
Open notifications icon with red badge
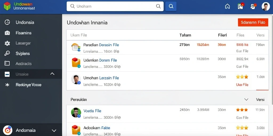[241, 6]
